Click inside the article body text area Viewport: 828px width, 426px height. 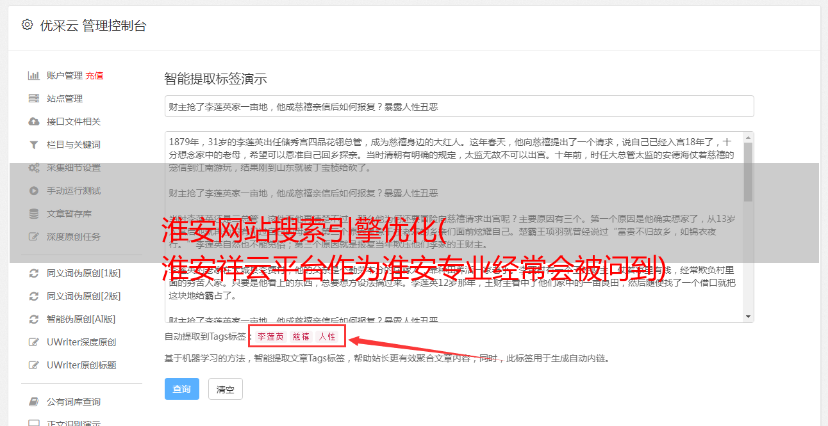pos(454,227)
